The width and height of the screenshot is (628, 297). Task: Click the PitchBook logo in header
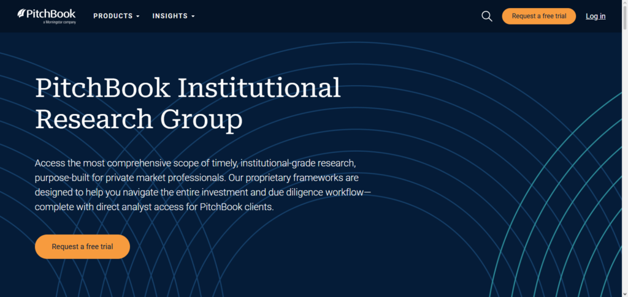47,16
